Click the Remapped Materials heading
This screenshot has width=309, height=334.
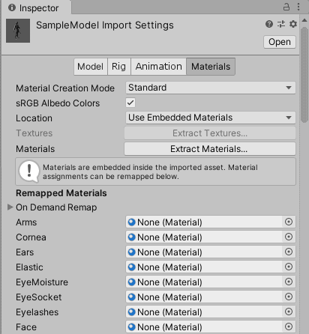(x=61, y=193)
